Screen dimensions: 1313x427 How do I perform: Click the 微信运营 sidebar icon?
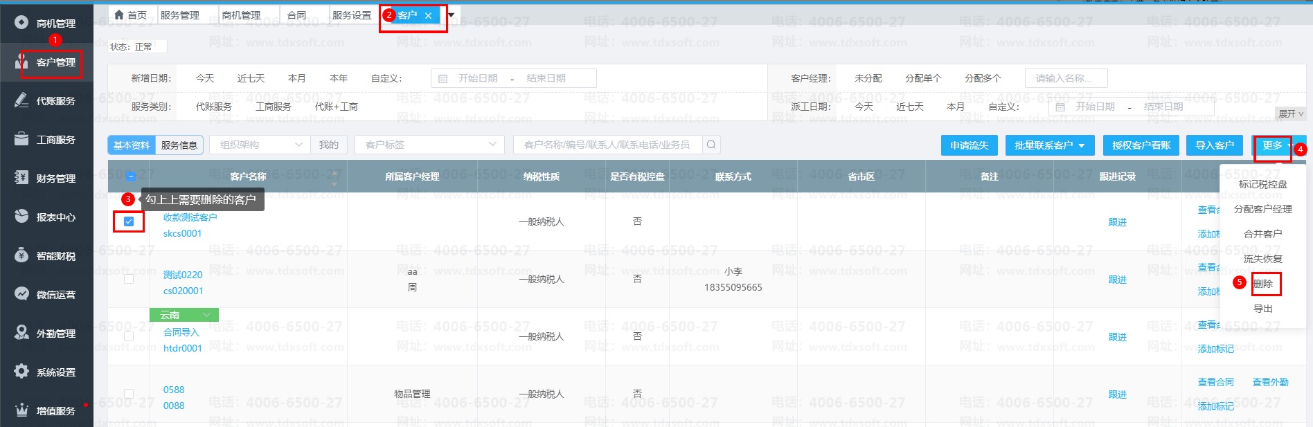21,294
